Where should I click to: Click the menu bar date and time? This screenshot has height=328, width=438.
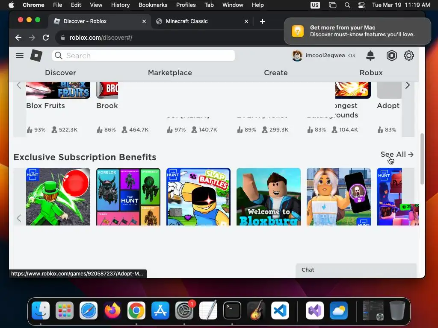point(401,5)
